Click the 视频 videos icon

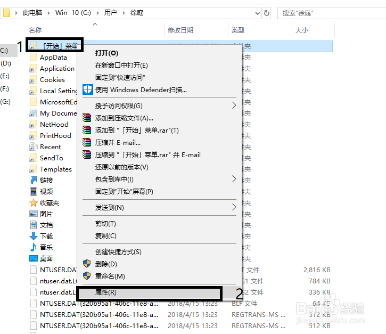click(x=33, y=191)
